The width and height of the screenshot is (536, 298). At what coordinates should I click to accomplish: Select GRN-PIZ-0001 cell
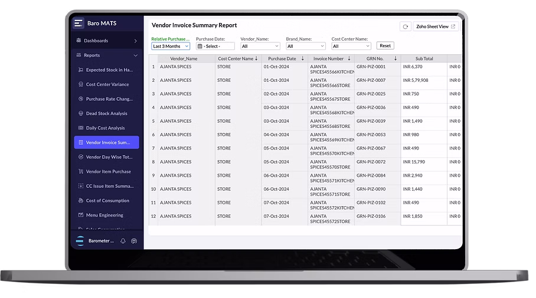377,69
